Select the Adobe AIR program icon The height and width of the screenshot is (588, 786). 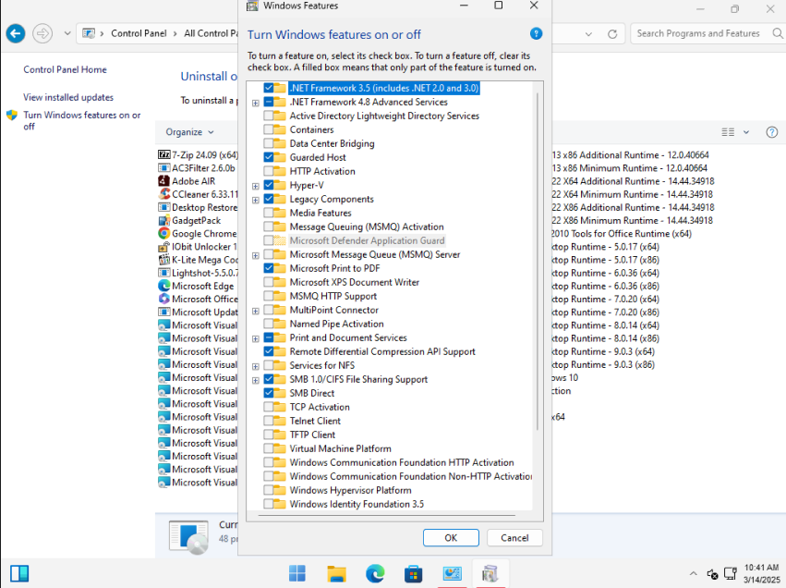(163, 181)
